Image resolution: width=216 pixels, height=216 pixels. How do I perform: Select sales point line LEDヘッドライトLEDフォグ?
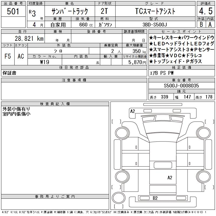pos(182,43)
